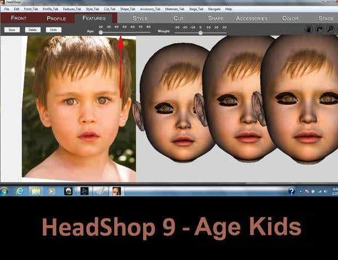Click the rotate arrow tool icon
The height and width of the screenshot is (260, 338).
tap(319, 29)
